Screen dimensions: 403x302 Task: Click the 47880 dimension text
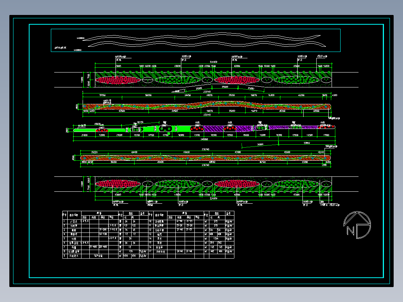click(x=238, y=152)
